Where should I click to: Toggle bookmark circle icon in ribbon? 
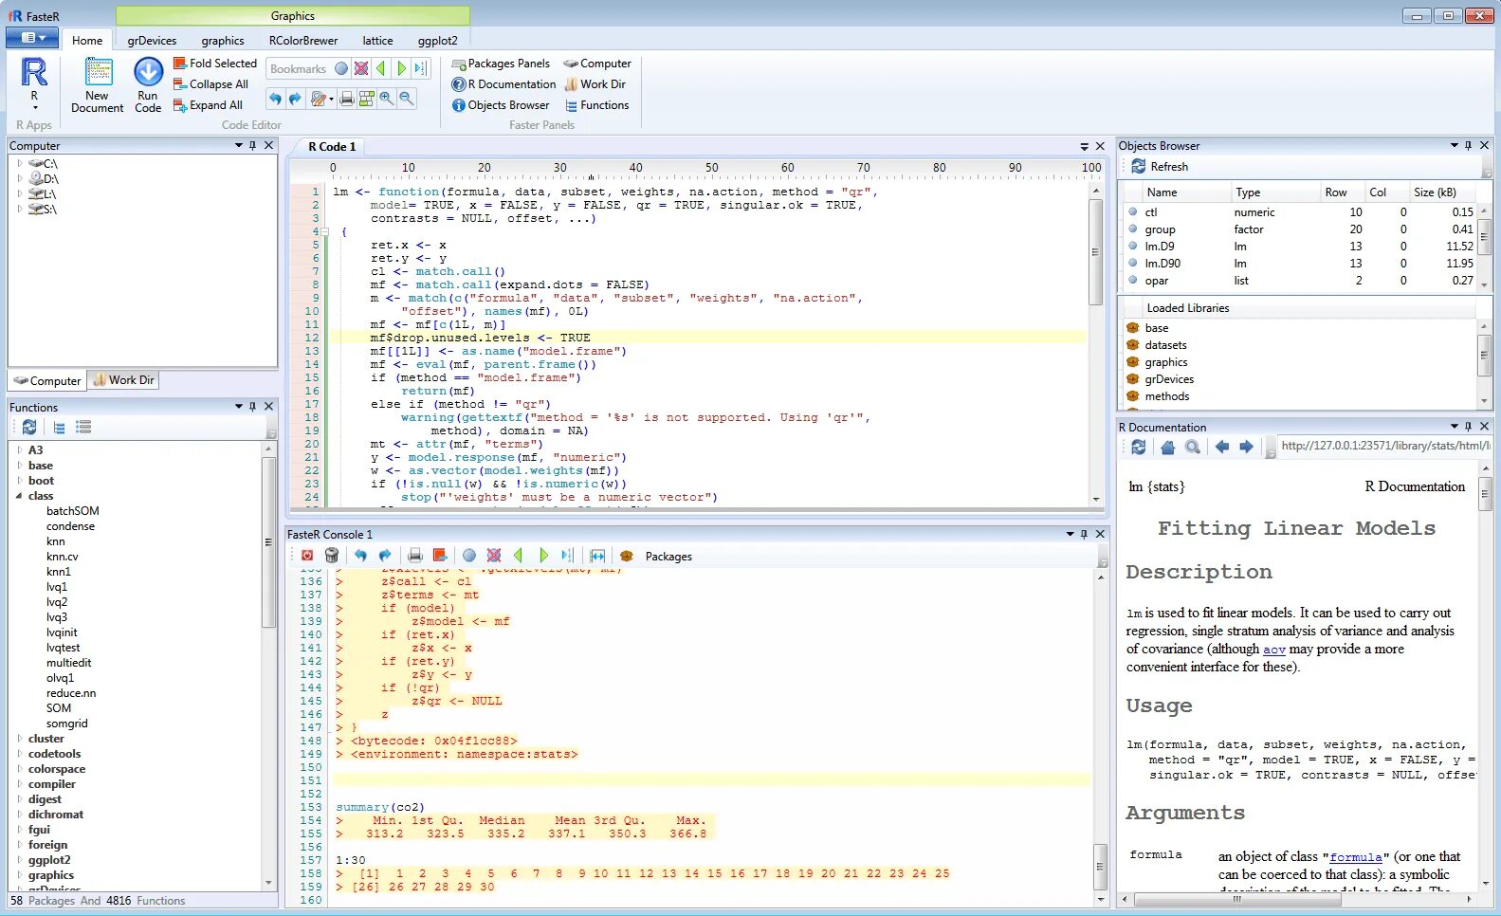[x=341, y=68]
